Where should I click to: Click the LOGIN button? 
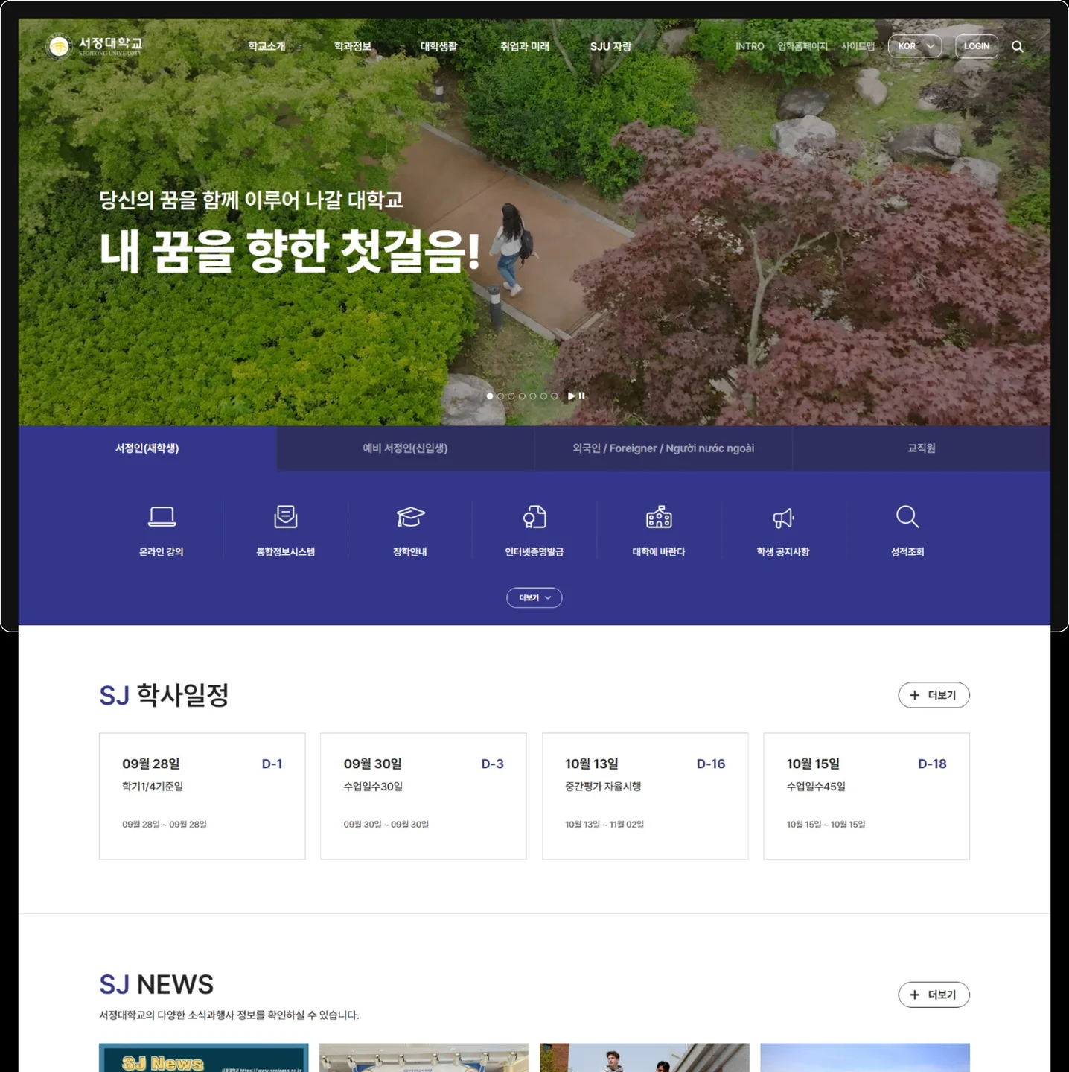pos(977,46)
